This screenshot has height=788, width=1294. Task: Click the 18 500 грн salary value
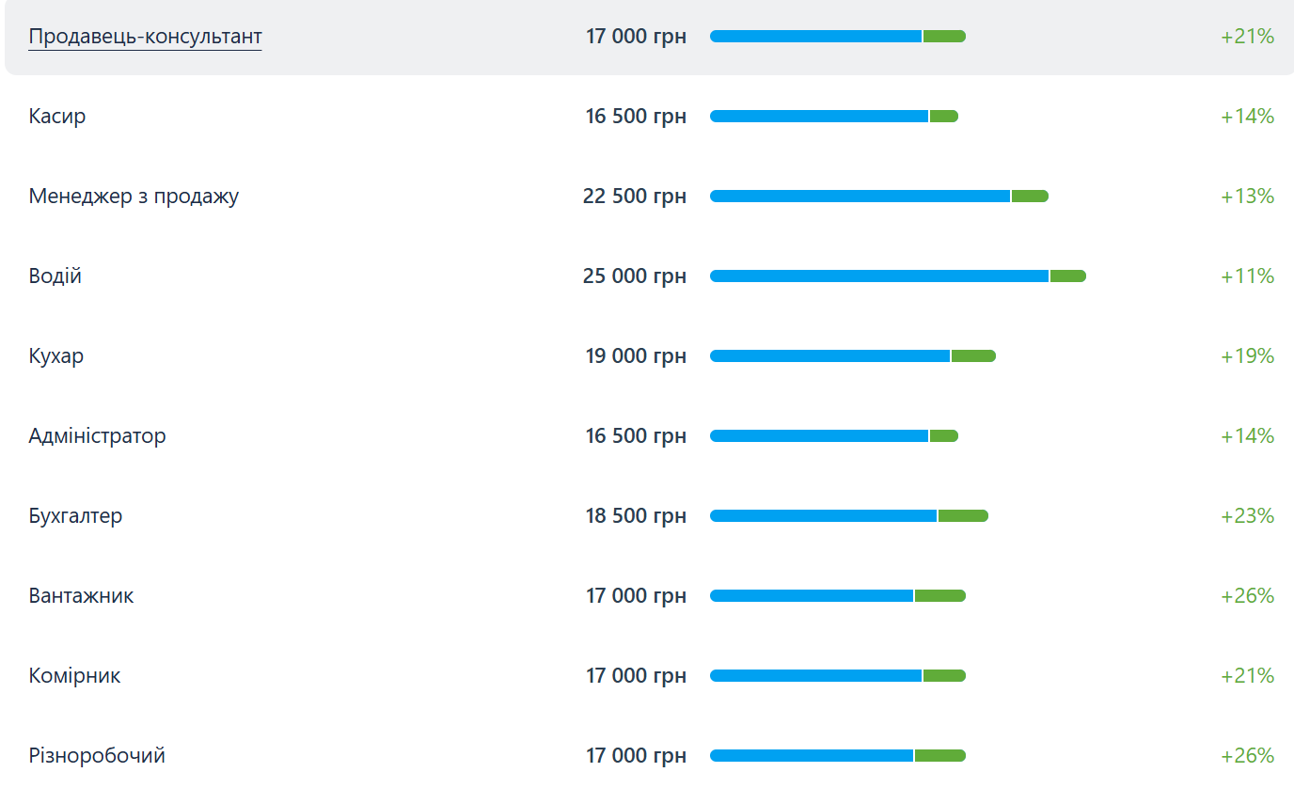[636, 516]
